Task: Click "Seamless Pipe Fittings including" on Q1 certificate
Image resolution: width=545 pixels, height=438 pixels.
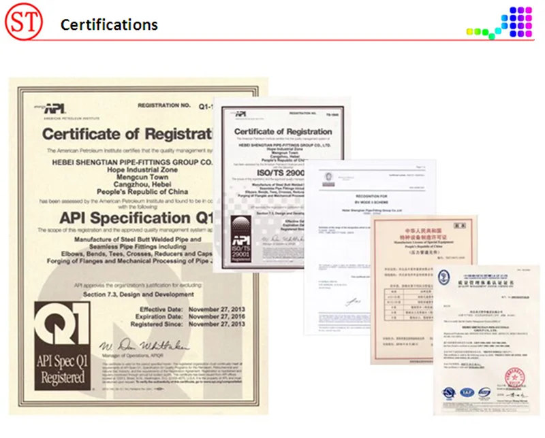Action: tap(138, 247)
